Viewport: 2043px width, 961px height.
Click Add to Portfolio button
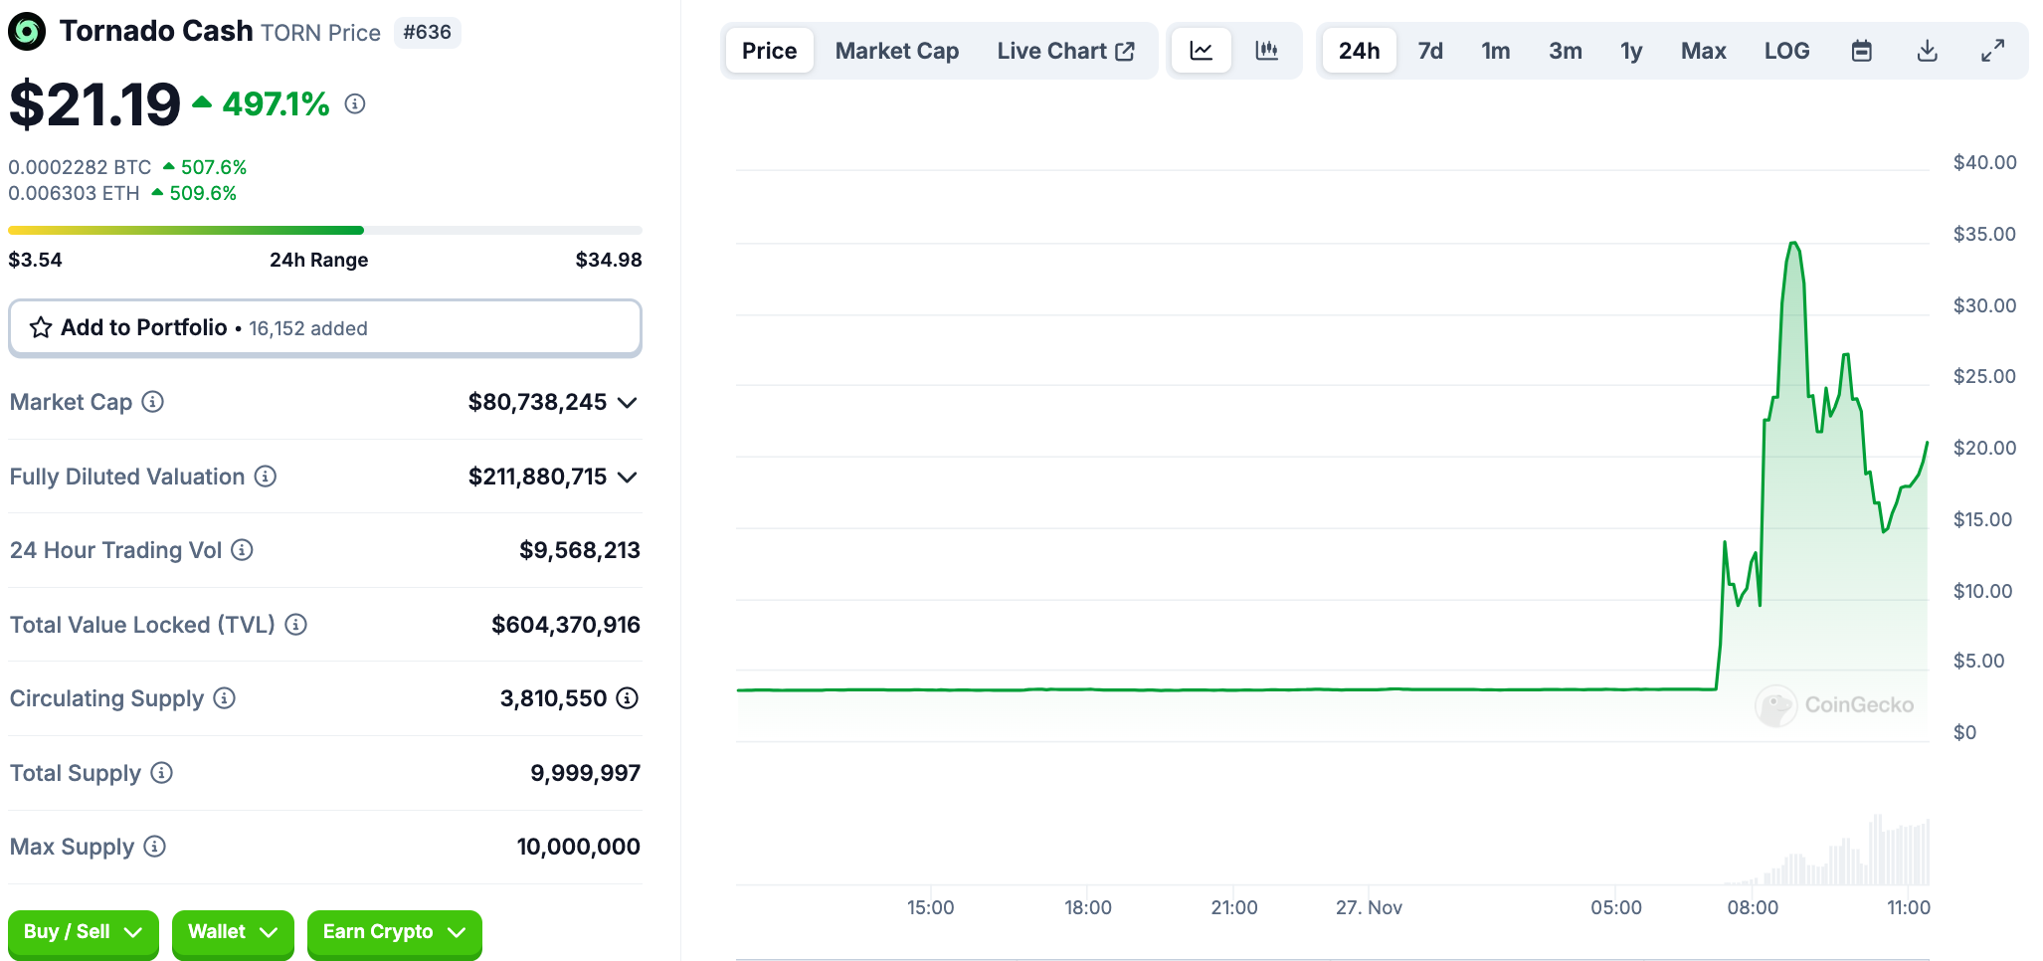click(325, 327)
